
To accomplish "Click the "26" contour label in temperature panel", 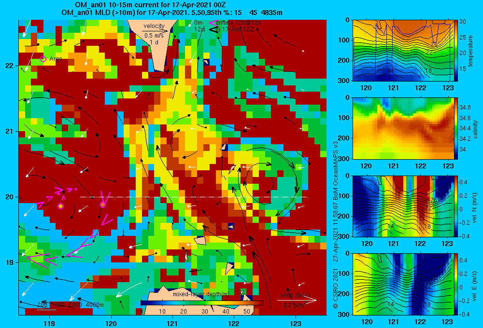I will 434,44.
